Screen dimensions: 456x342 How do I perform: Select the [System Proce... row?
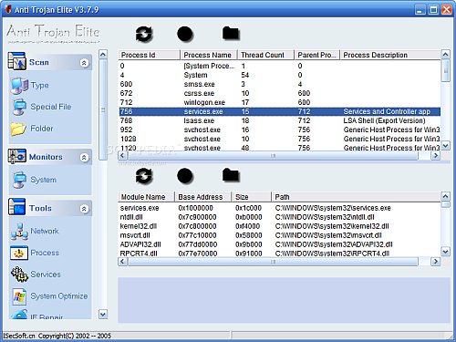pos(279,66)
